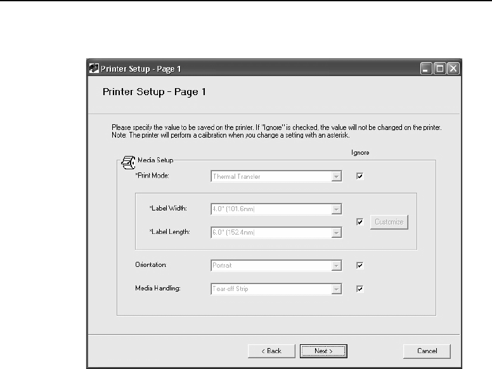Open the Label Length dropdown arrow

(x=336, y=233)
